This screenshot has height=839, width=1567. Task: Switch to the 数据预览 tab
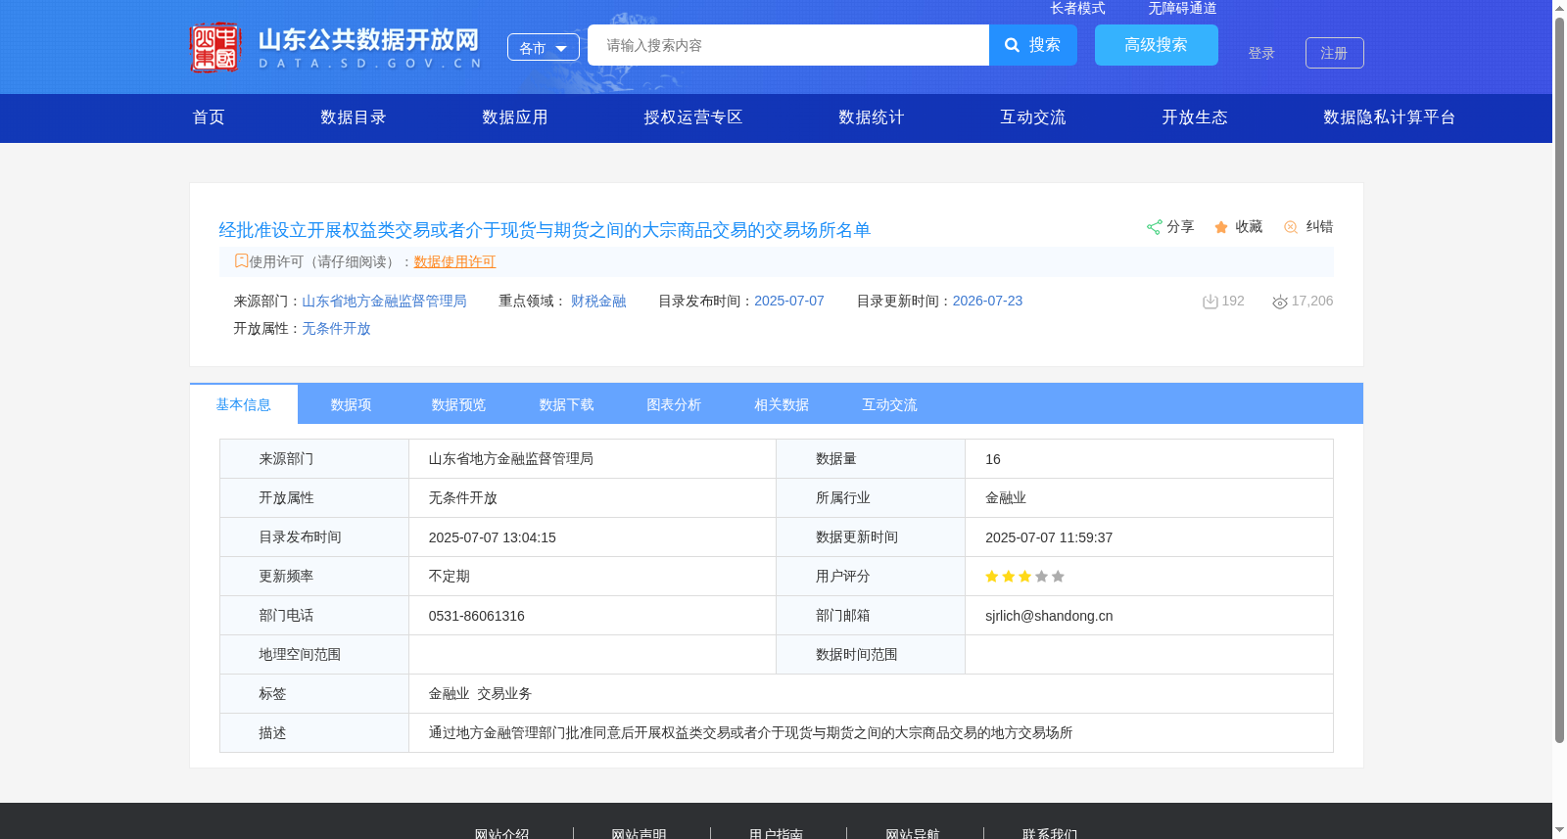[459, 404]
